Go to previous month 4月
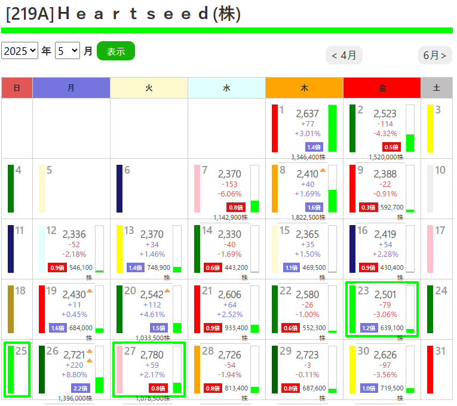 tap(344, 56)
